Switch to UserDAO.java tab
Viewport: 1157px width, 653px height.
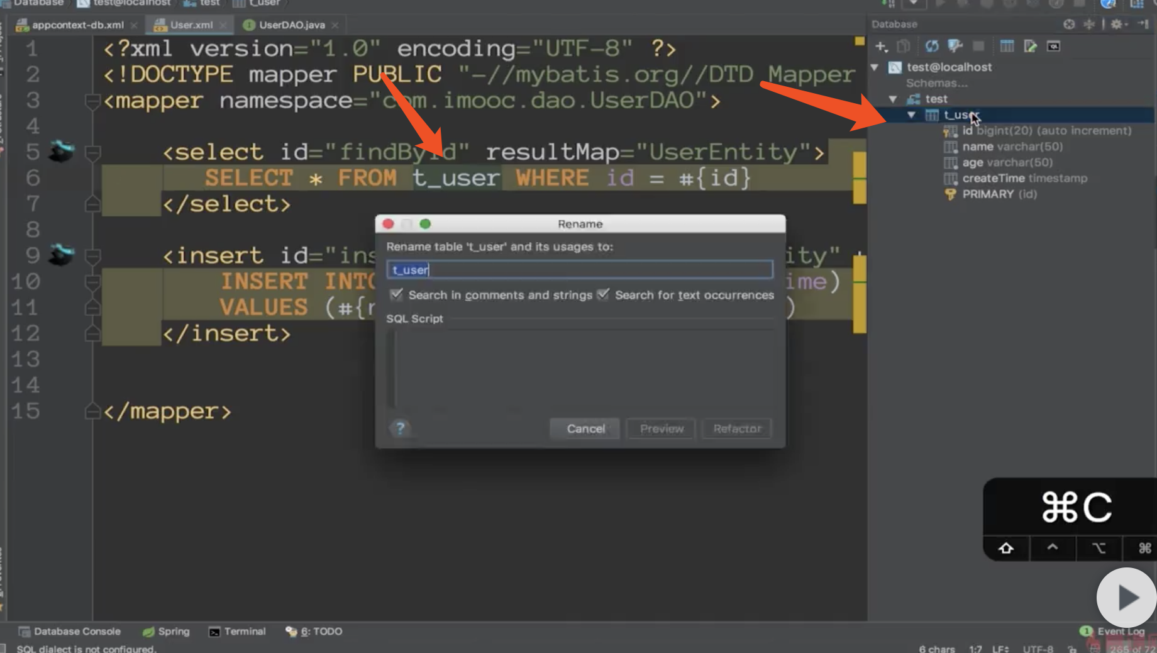click(x=292, y=25)
